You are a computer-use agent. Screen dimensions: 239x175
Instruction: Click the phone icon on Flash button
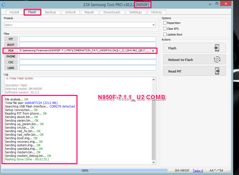point(217,48)
